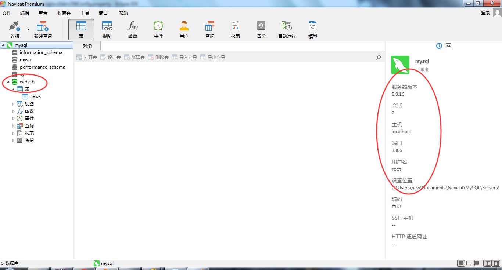Screen dimensions: 502x270
Task: Select the mysql connection in the tree
Action: point(21,45)
